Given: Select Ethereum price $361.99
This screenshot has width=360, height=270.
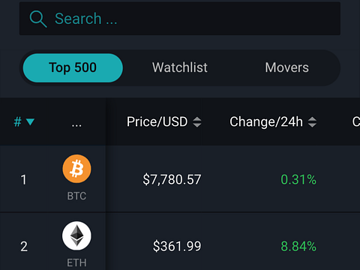Looking at the screenshot, I should point(177,246).
